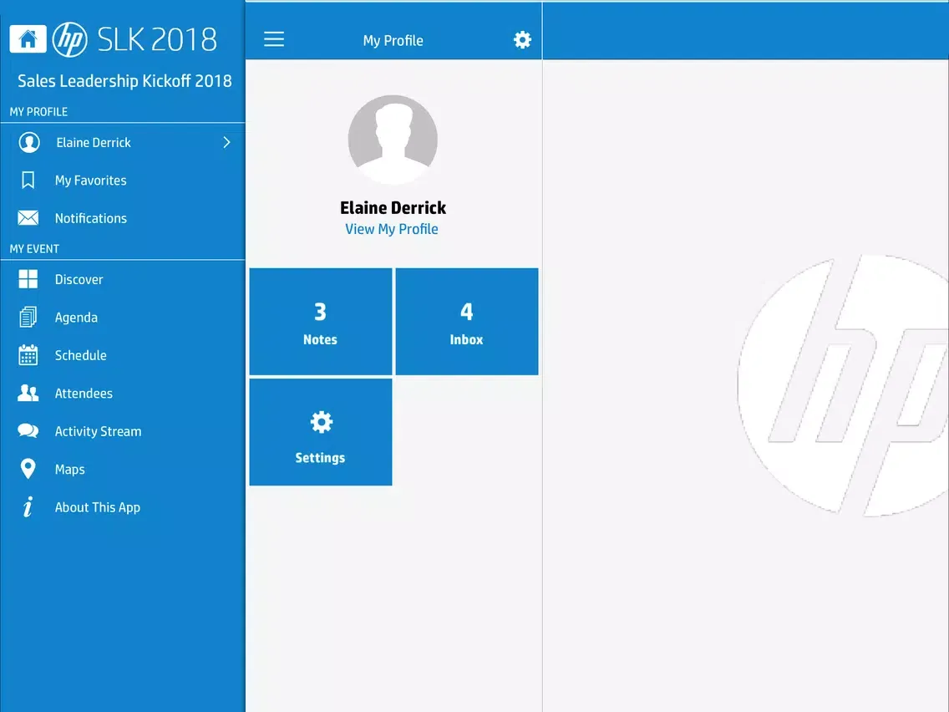Go to Notifications

[123, 218]
